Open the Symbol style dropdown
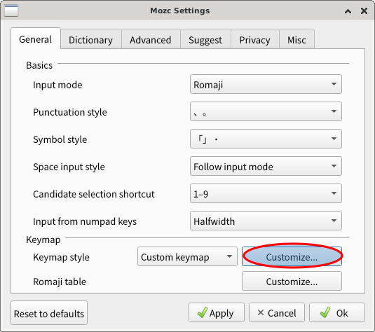This screenshot has width=375, height=332. 266,139
